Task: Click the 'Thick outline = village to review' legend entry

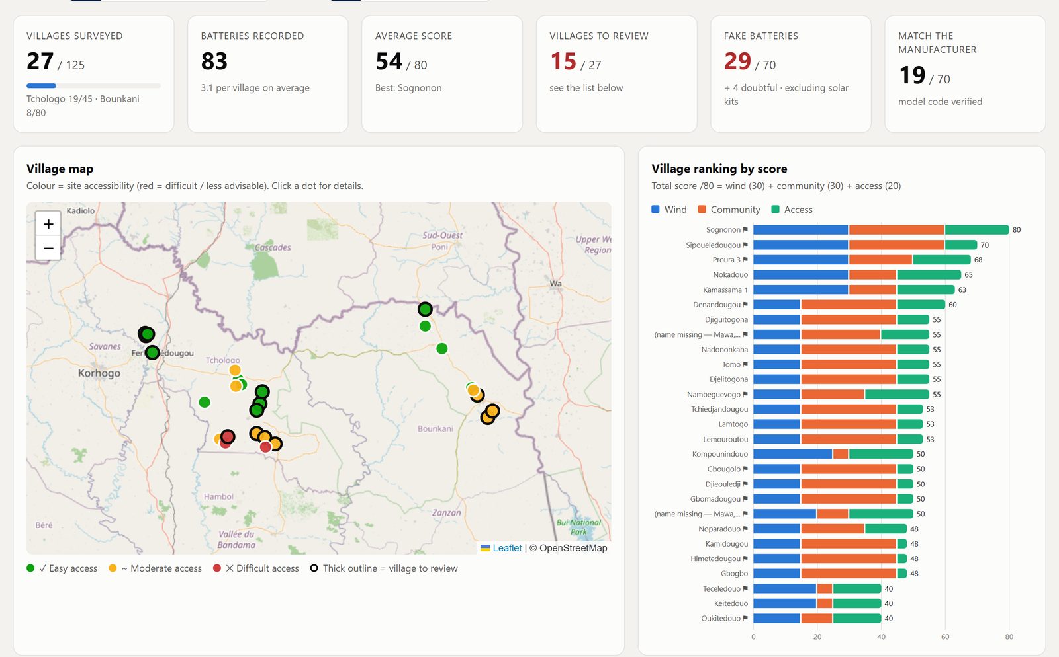Action: 384,568
